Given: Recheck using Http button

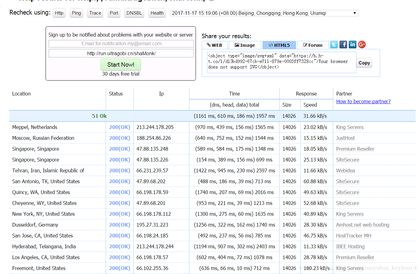Looking at the screenshot, I should tap(59, 13).
